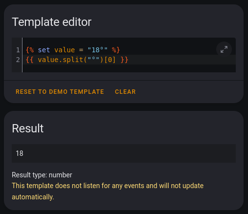Screen dimensions: 248x214
Task: Click line number 2 in the gutter
Action: (x=18, y=60)
